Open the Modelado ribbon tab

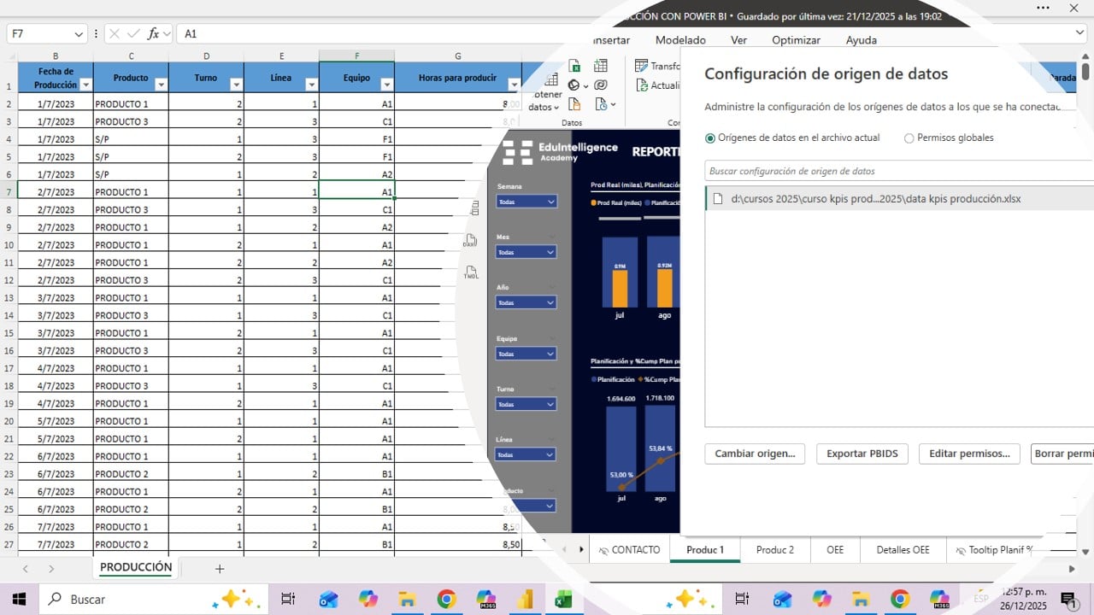(680, 40)
